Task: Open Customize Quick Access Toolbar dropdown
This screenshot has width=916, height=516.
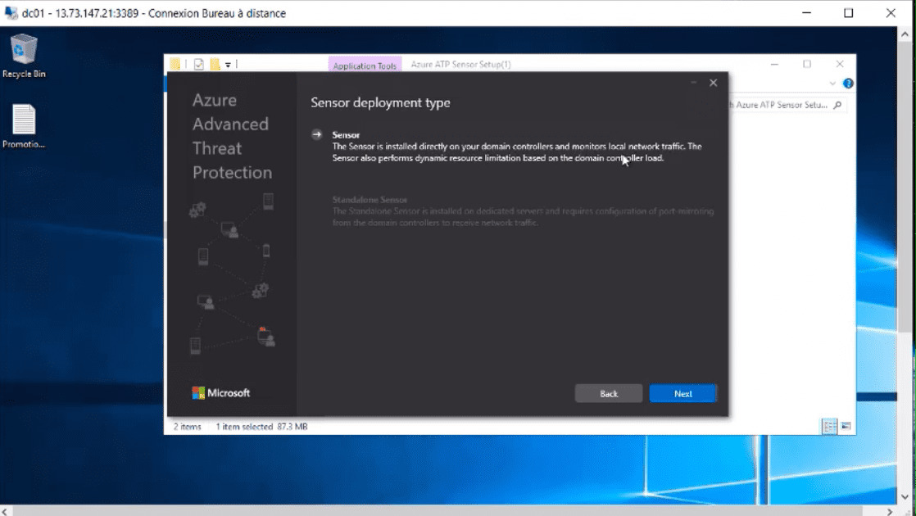Action: click(229, 65)
